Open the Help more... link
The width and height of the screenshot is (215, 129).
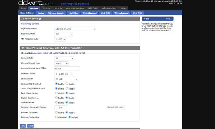click(x=169, y=19)
